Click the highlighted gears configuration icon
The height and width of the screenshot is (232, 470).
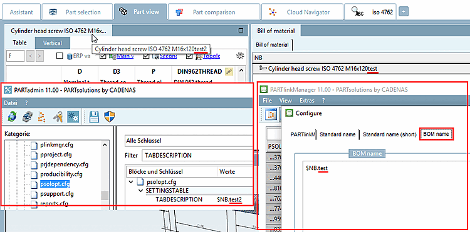tap(73, 116)
